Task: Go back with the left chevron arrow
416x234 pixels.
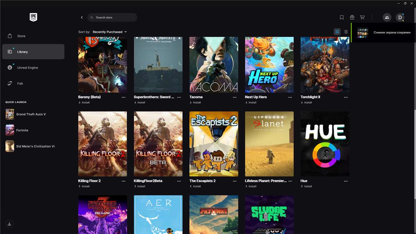Action: point(82,17)
